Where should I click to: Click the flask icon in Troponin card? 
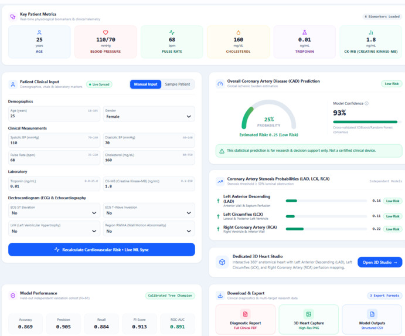[305, 32]
